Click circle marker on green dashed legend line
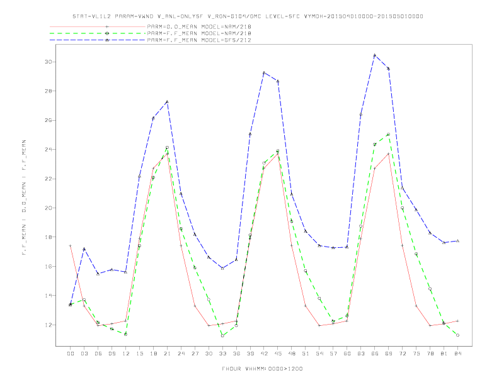Screen dimensions: 499x385 click(x=107, y=33)
